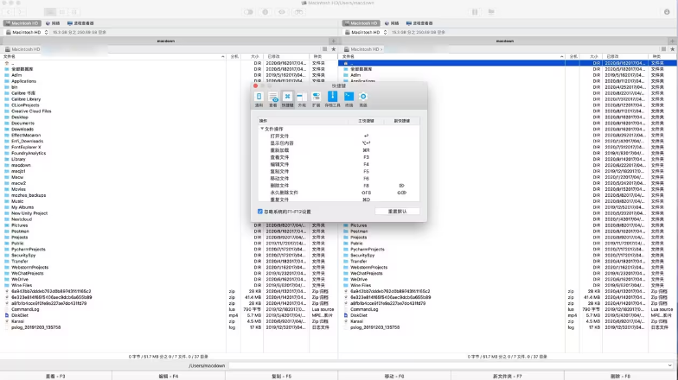Add new tab in left pane
Image resolution: width=678 pixels, height=380 pixels.
[333, 41]
